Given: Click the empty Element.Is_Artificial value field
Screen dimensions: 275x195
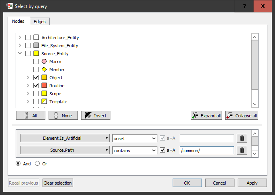Looking at the screenshot, I should (x=207, y=138).
